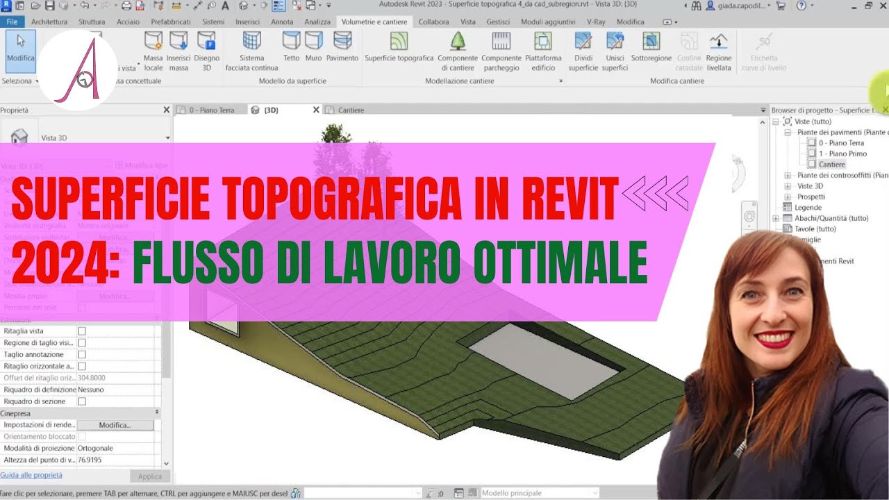Toggle Riquadro di sezione checkbox
The height and width of the screenshot is (500, 889).
pos(82,401)
